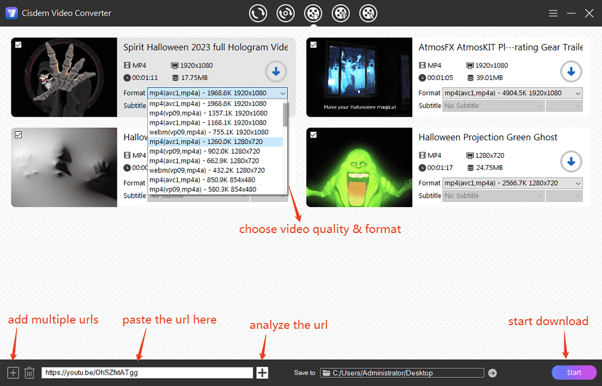The width and height of the screenshot is (602, 386).
Task: Select the circular-arrows Convert mode icon
Action: click(258, 13)
